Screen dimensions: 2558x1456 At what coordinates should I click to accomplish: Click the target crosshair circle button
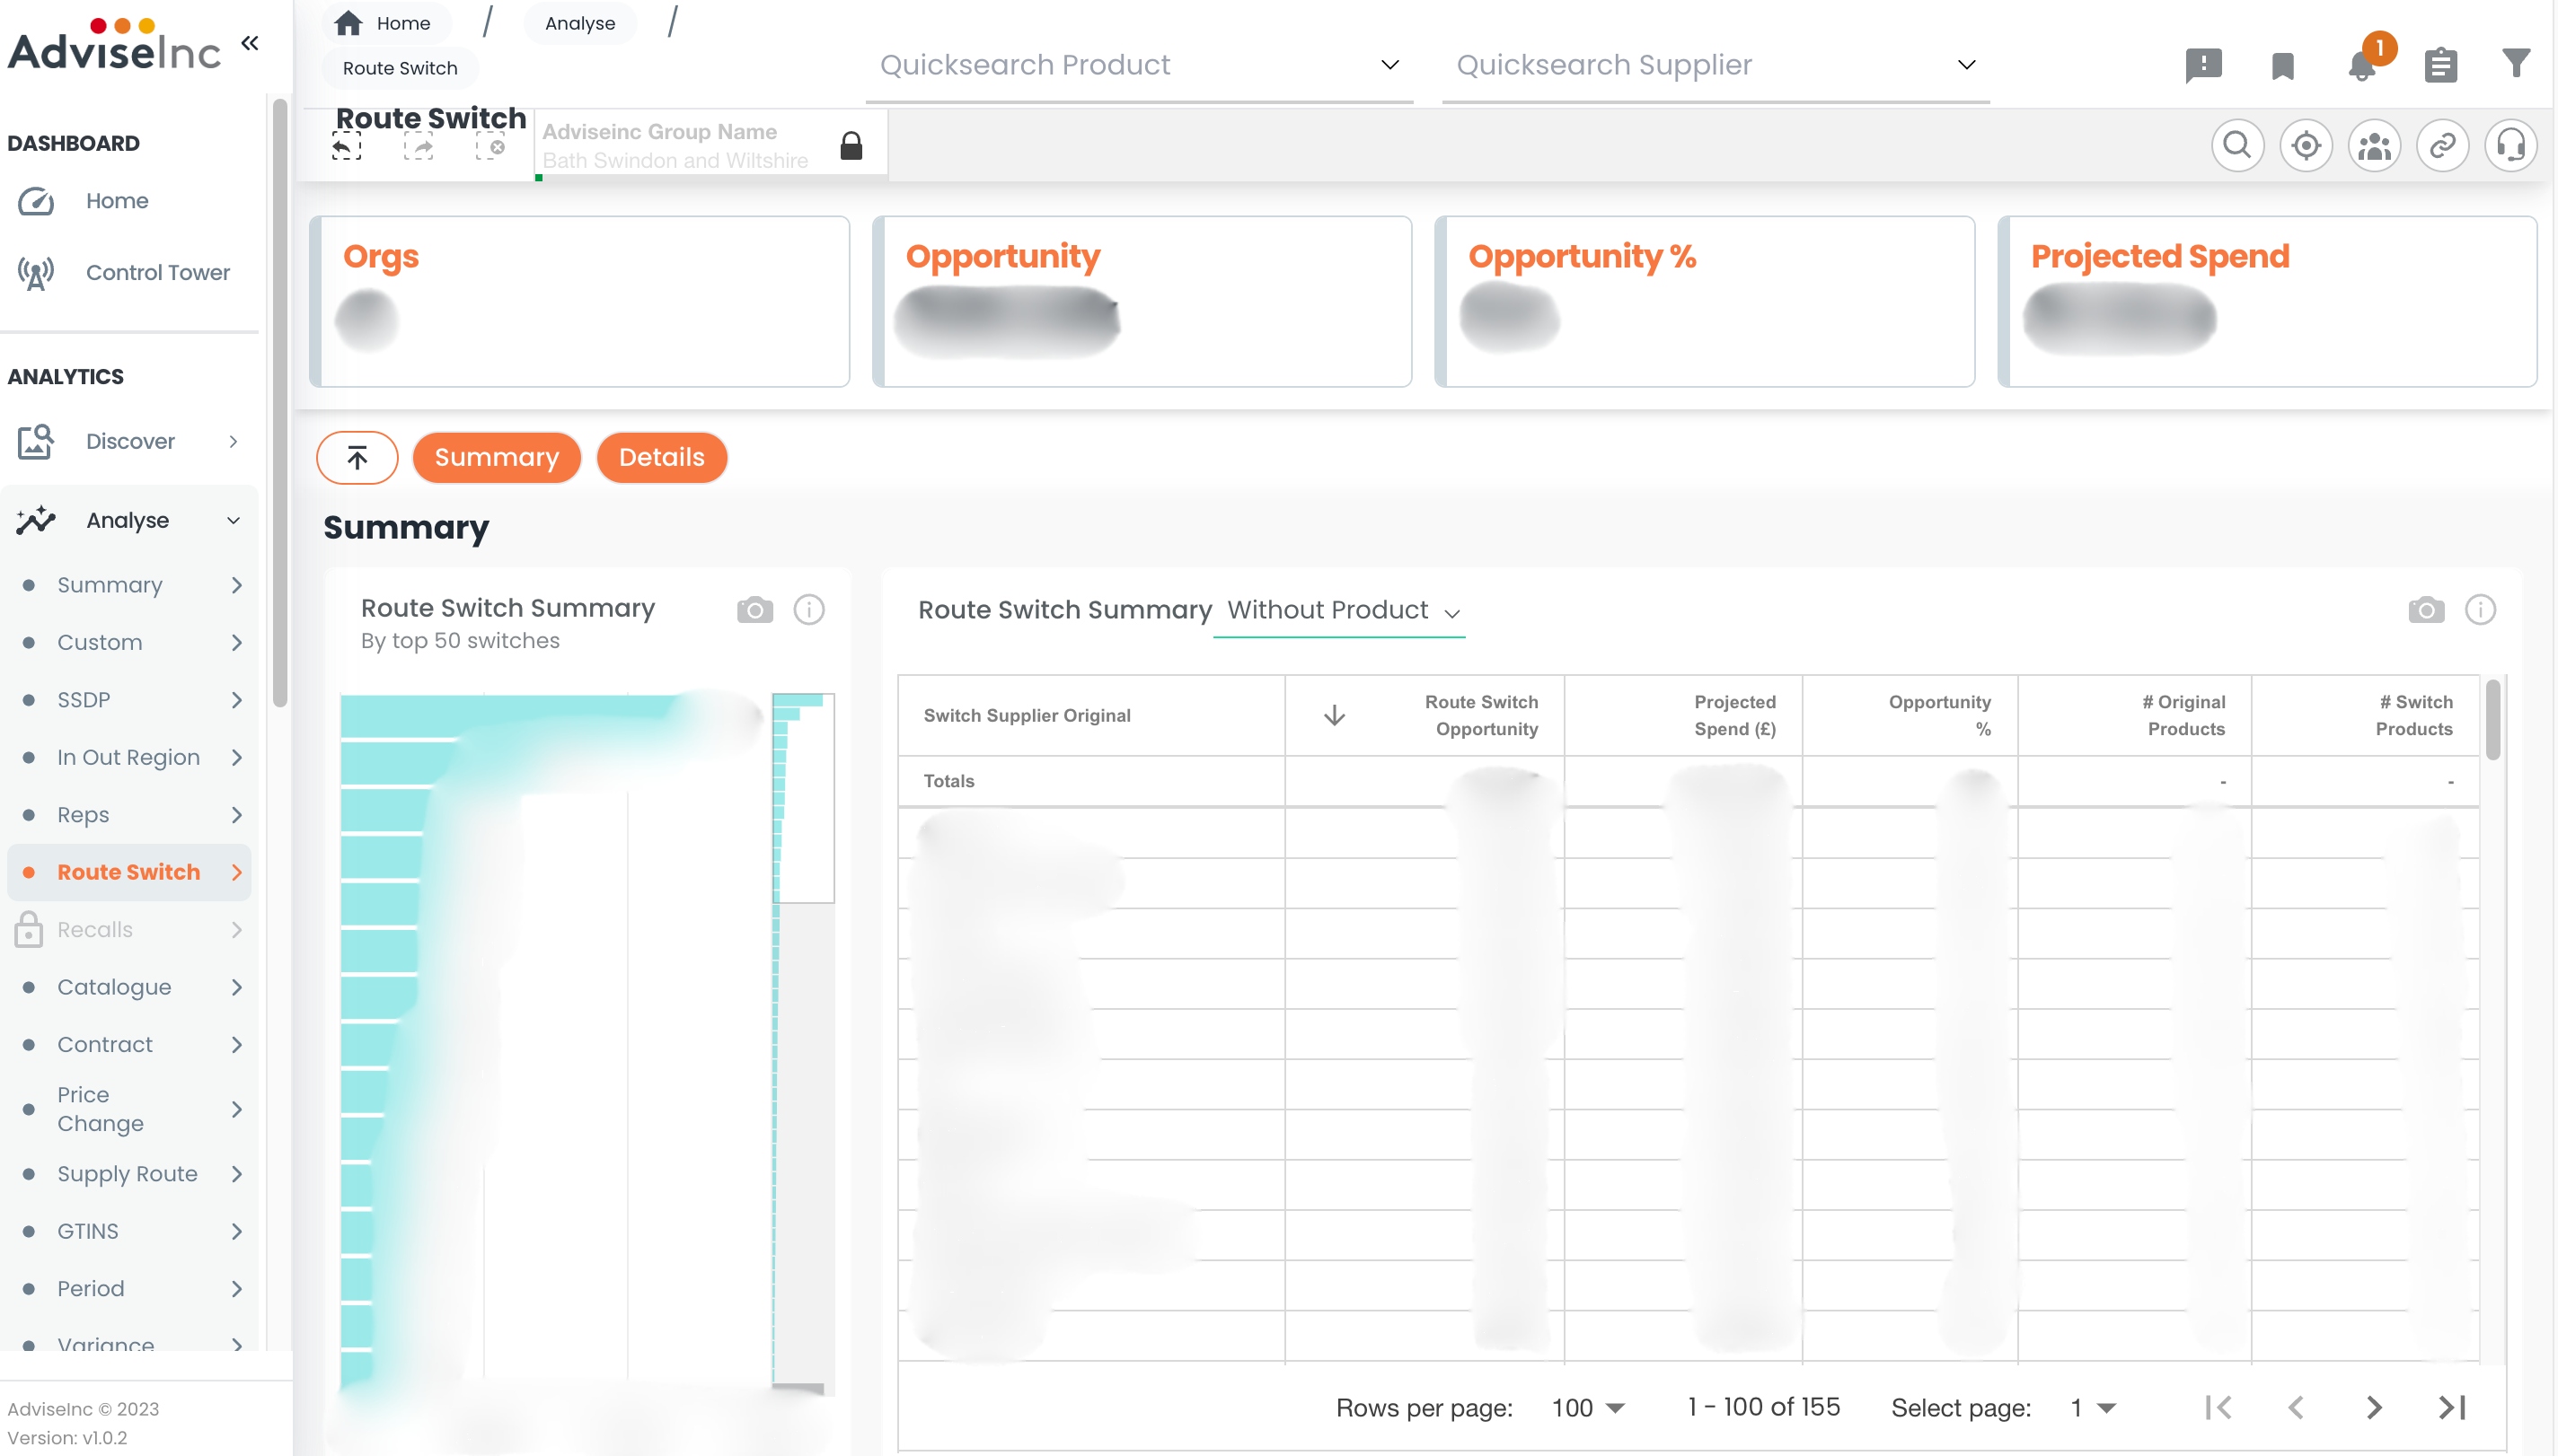tap(2306, 146)
